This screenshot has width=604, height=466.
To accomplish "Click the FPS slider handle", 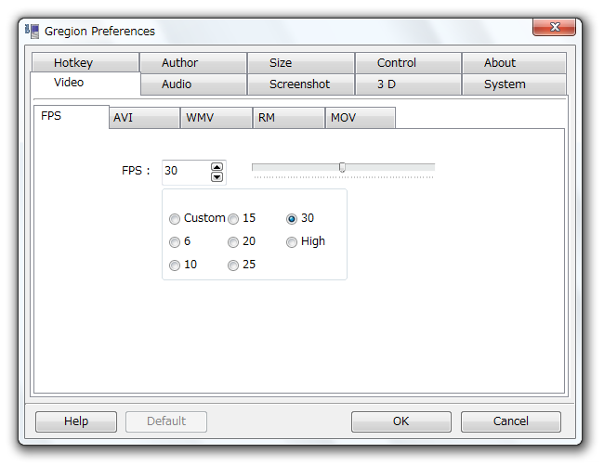I will [342, 167].
